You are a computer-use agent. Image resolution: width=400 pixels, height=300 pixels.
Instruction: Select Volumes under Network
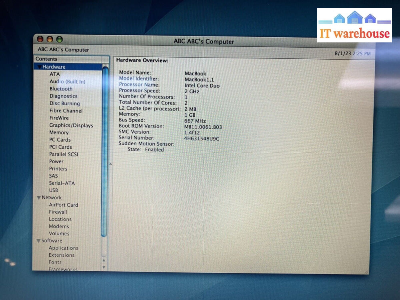click(x=59, y=234)
